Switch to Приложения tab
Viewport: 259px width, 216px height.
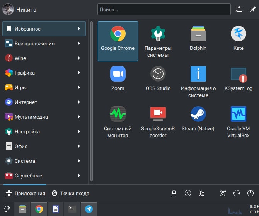25,193
